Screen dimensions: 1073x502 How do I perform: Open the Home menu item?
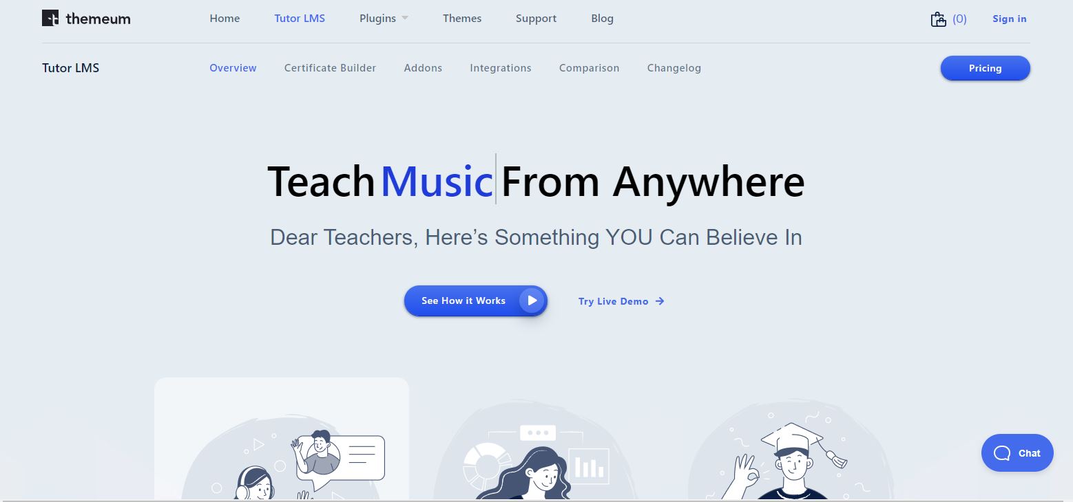pyautogui.click(x=225, y=19)
